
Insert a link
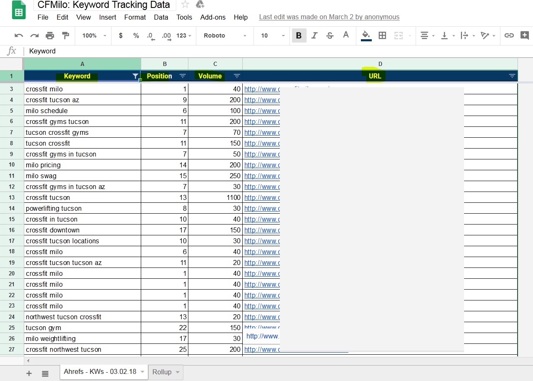[x=509, y=35]
